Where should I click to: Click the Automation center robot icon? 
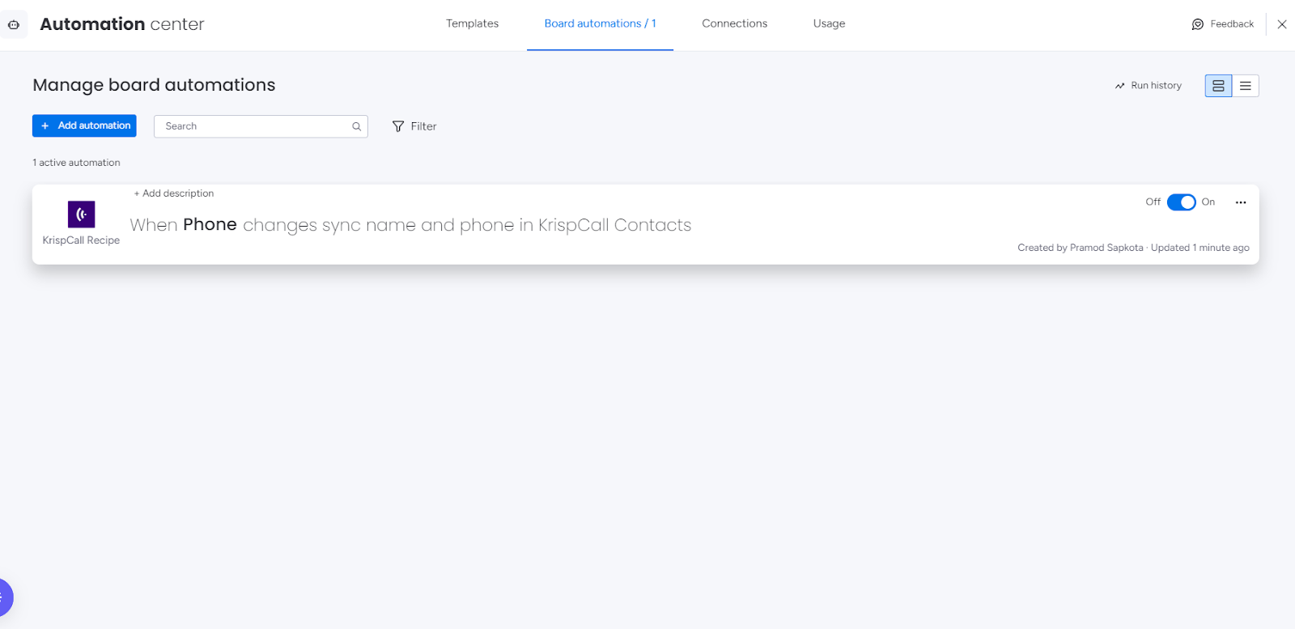pos(14,24)
